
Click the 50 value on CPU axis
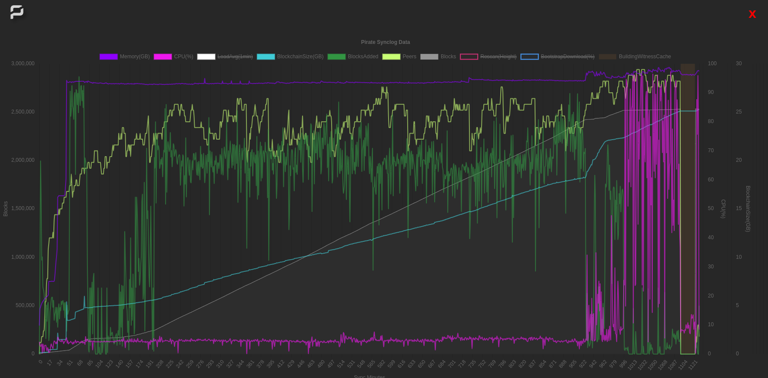[711, 208]
